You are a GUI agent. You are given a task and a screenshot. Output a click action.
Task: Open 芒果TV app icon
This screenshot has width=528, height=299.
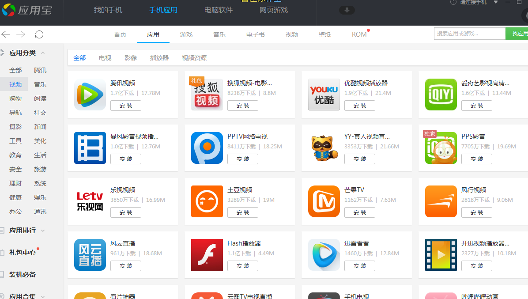324,201
